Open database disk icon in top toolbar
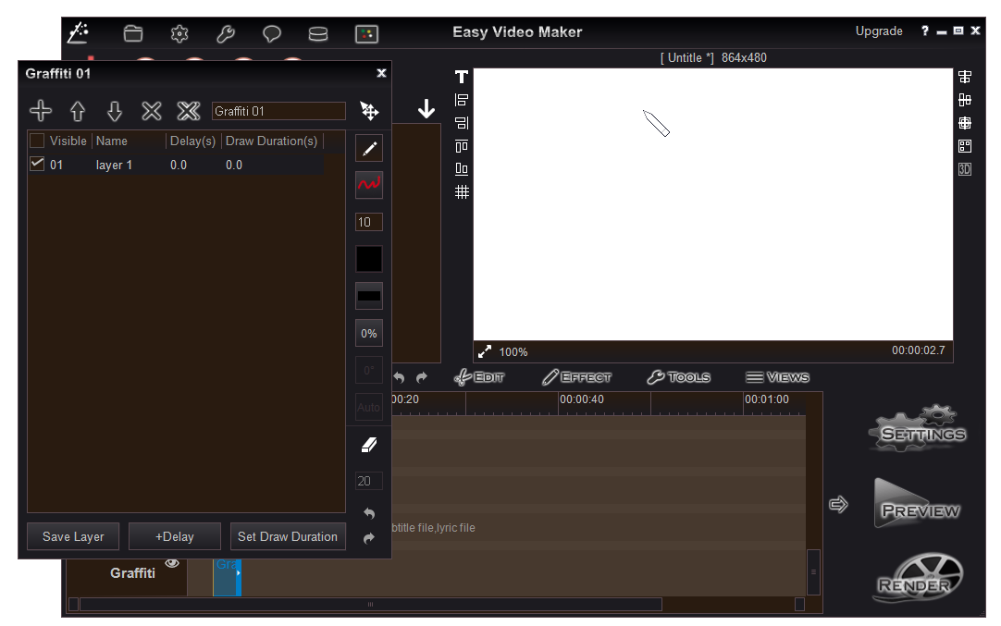 pyautogui.click(x=318, y=33)
